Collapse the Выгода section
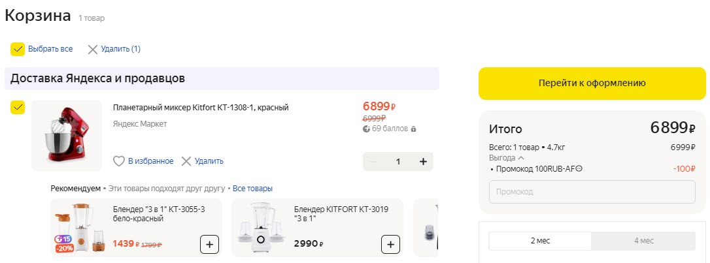The image size is (710, 263). (521, 158)
